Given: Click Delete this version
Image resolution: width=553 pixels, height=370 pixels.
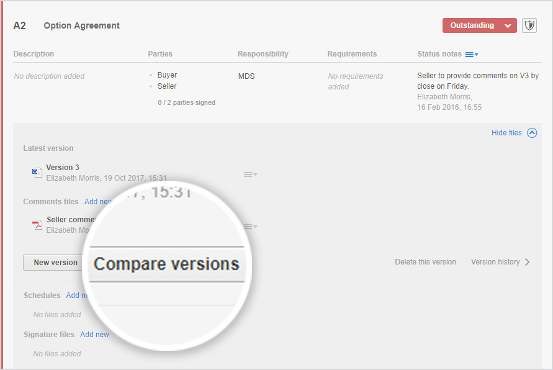Looking at the screenshot, I should 425,262.
